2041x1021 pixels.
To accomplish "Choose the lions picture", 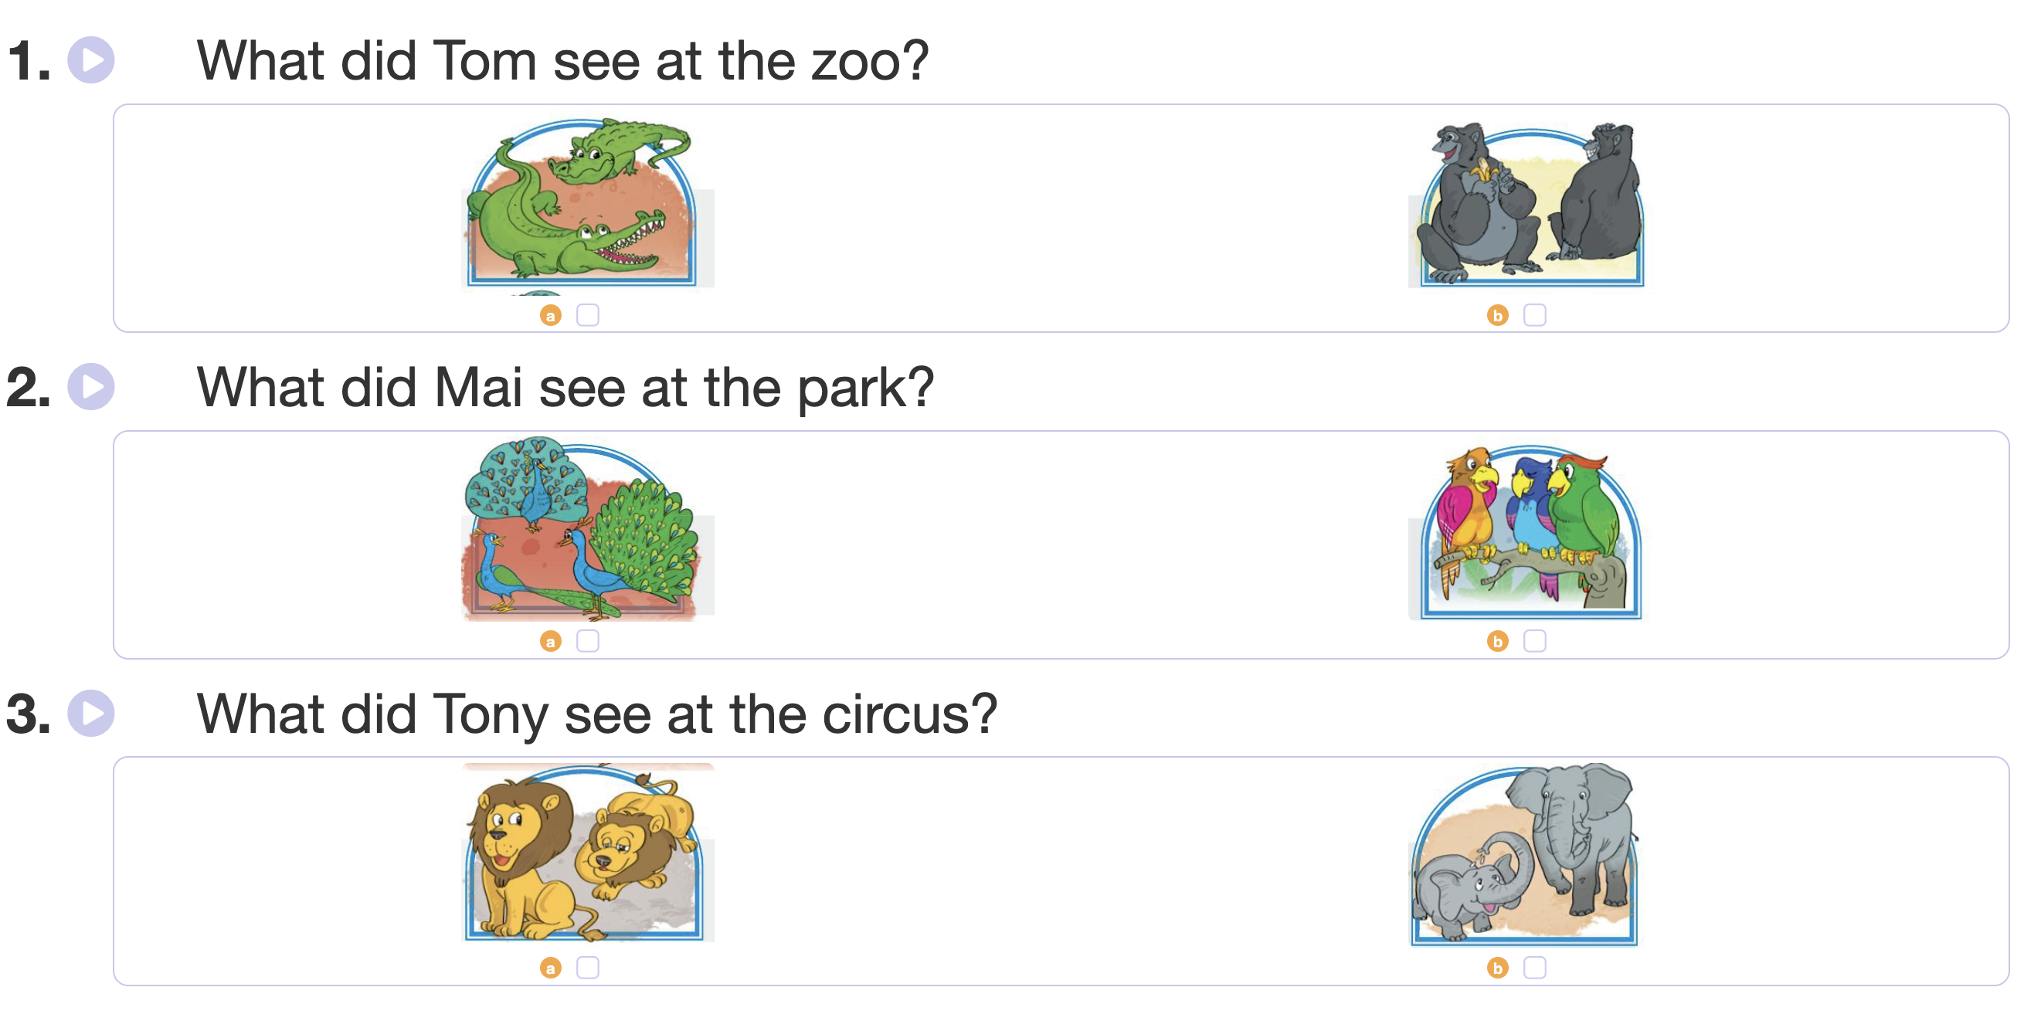I will [586, 854].
